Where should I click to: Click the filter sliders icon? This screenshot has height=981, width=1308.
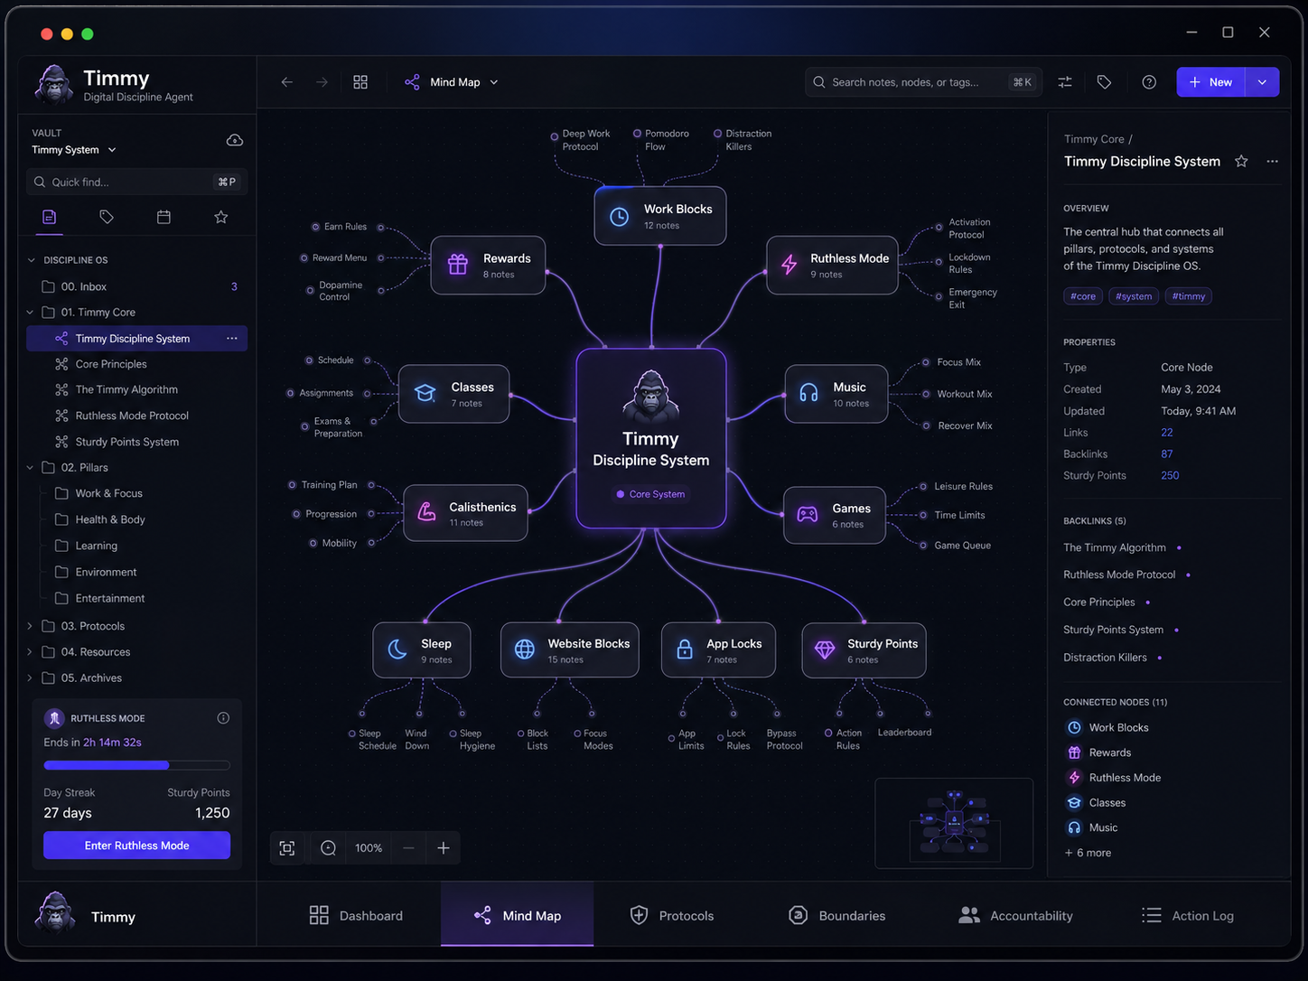coord(1065,82)
